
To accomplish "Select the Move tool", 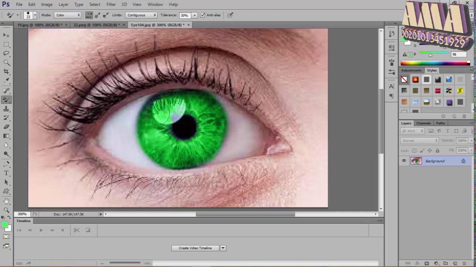I will coord(6,35).
